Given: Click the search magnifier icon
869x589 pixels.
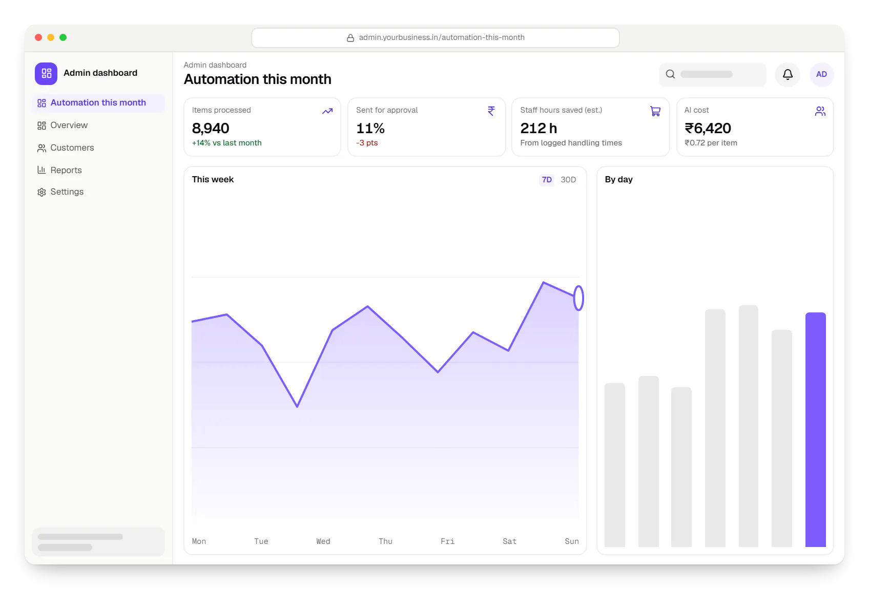Looking at the screenshot, I should (670, 74).
